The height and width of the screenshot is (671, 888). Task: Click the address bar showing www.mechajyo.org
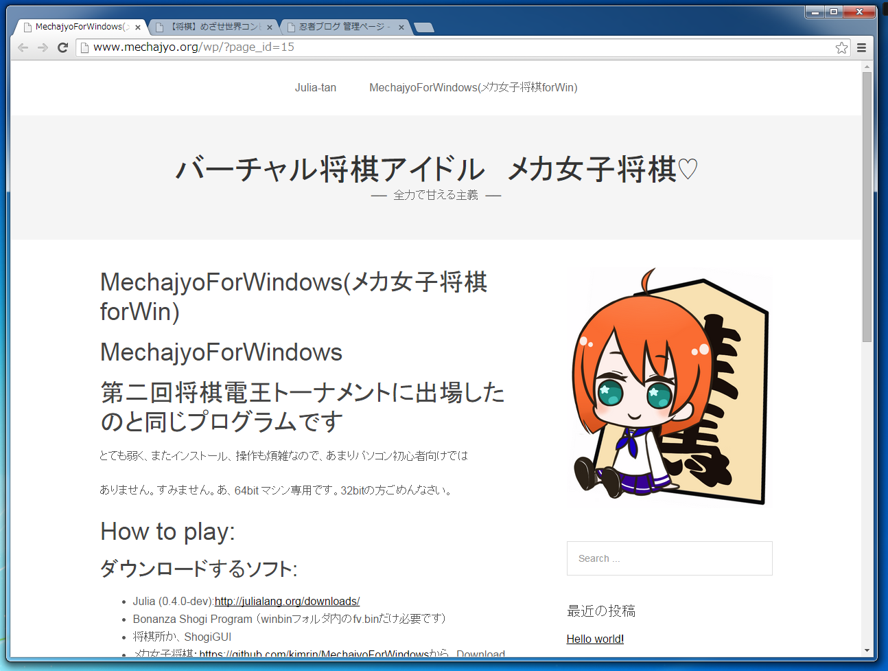point(453,47)
